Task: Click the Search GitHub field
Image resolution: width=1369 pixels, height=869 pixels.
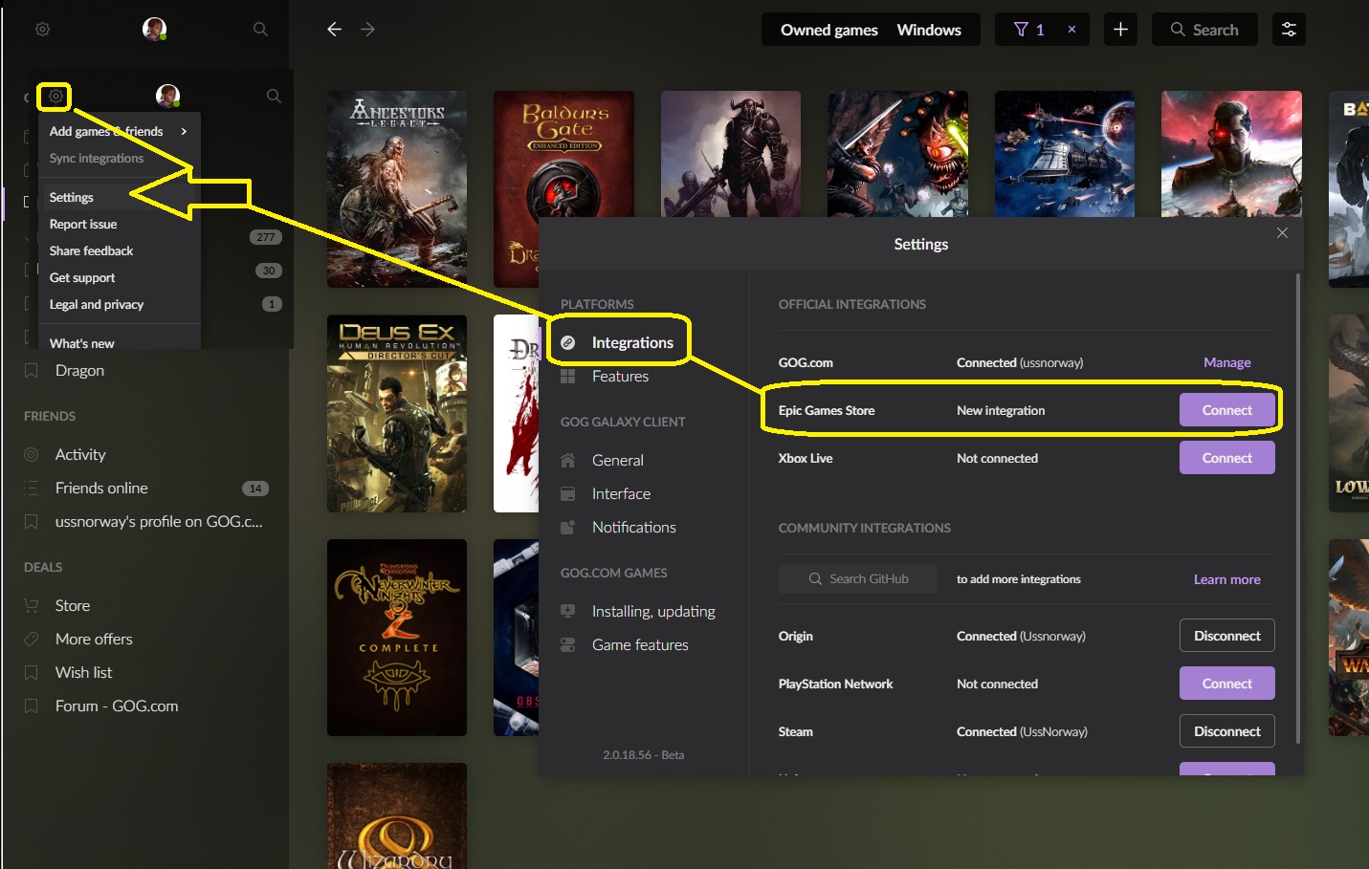Action: coord(858,579)
